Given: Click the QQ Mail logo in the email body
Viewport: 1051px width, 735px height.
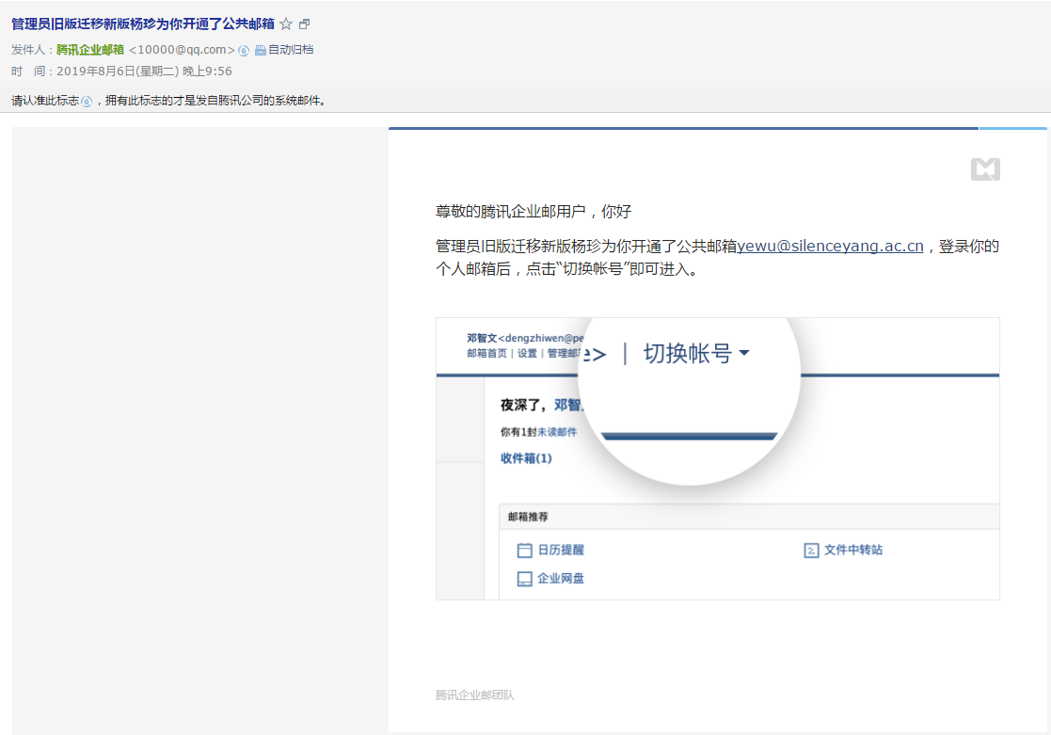Looking at the screenshot, I should point(985,169).
